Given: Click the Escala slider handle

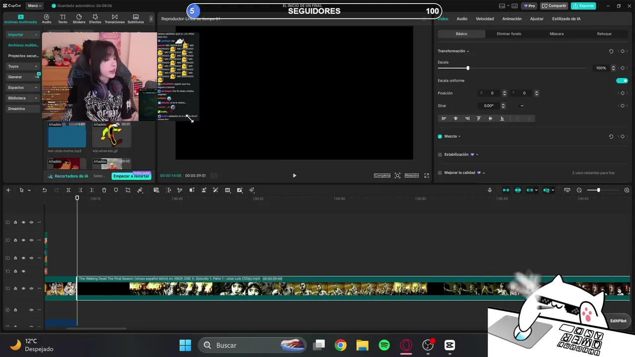Looking at the screenshot, I should (468, 68).
